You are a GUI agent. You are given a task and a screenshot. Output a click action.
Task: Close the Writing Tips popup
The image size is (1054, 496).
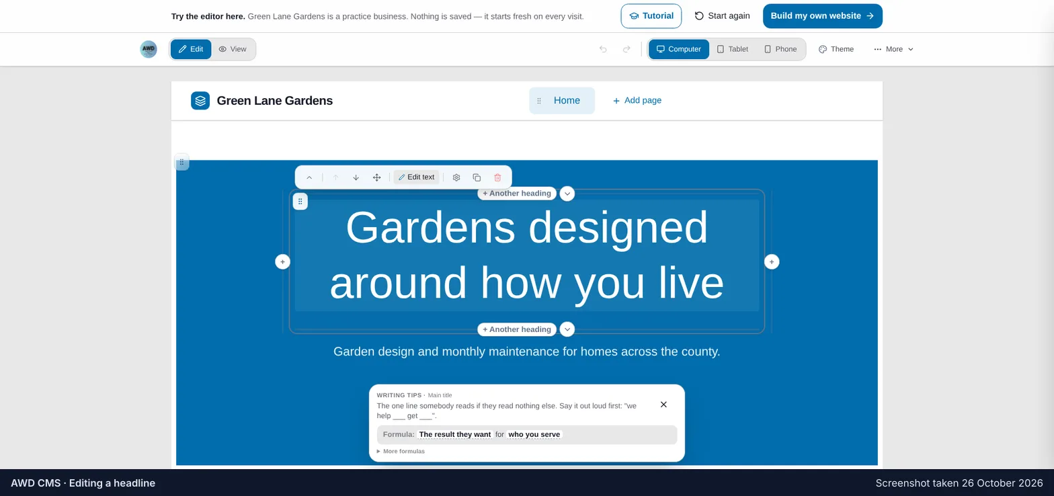[663, 405]
